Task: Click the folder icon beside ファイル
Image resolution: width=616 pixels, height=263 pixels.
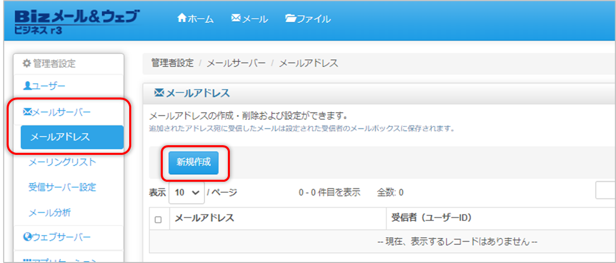Action: (290, 19)
